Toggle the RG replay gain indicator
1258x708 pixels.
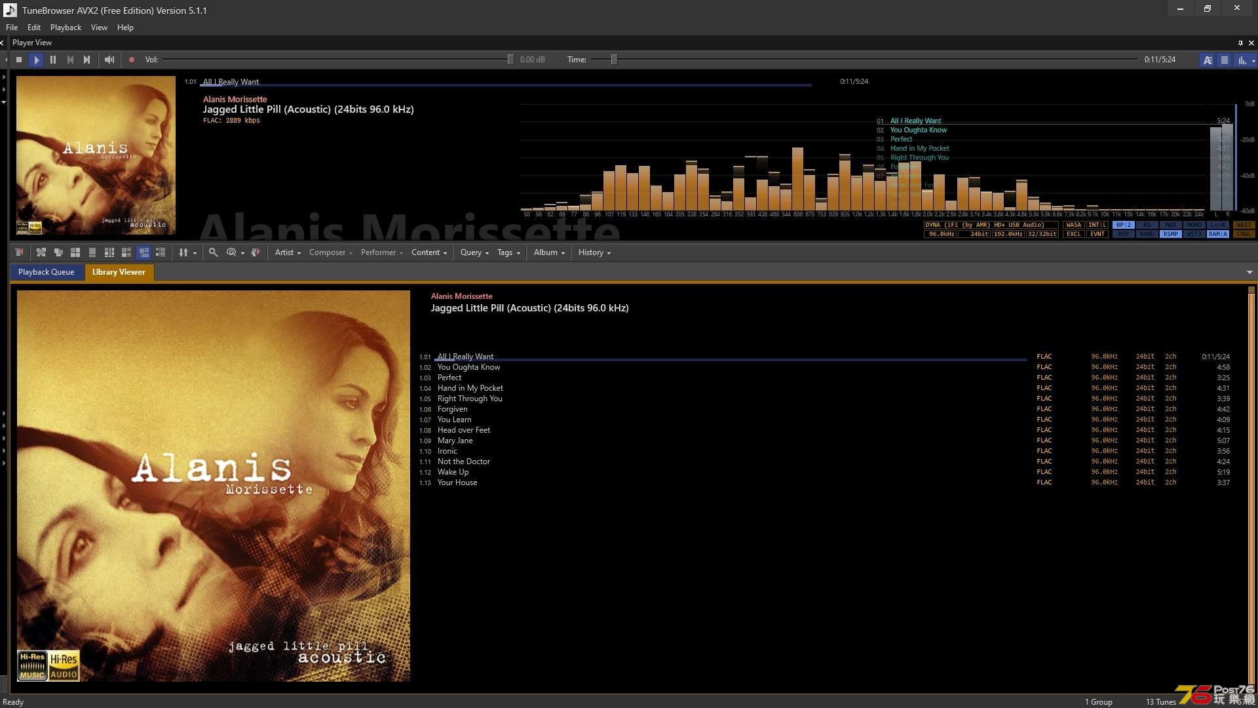[1147, 225]
